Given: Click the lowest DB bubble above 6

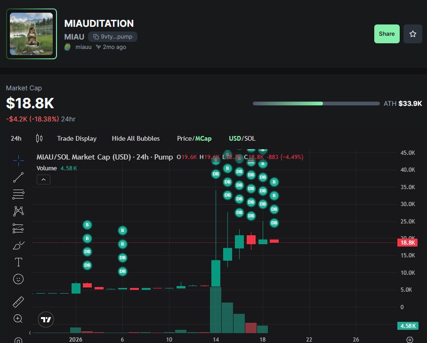Looking at the screenshot, I should pos(122,271).
